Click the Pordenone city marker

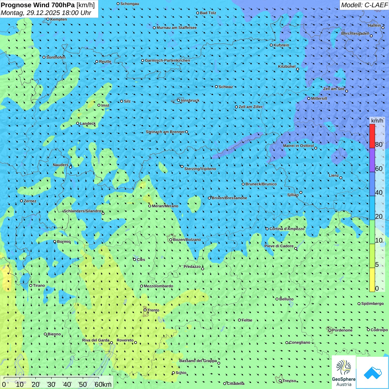click(x=330, y=330)
